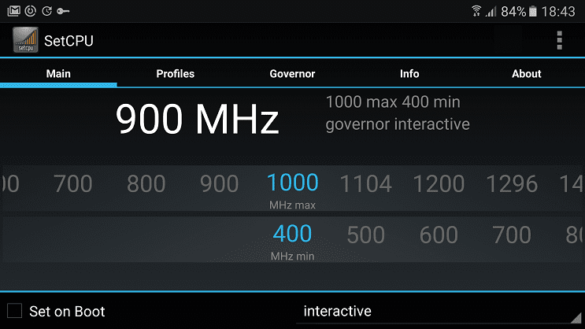The height and width of the screenshot is (329, 585).
Task: Expand governor spinner via corner triangle
Action: point(576,318)
